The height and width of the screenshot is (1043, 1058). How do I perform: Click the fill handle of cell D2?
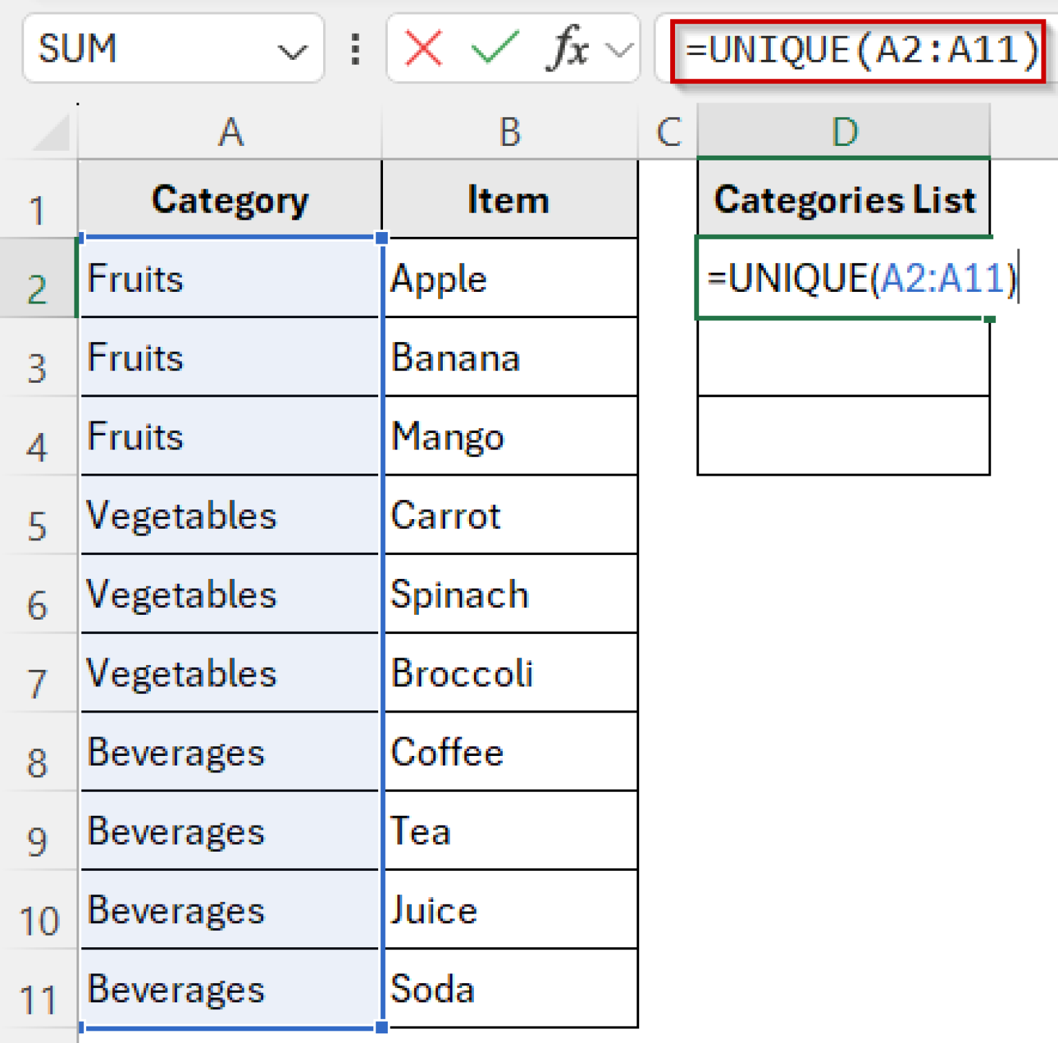point(990,319)
